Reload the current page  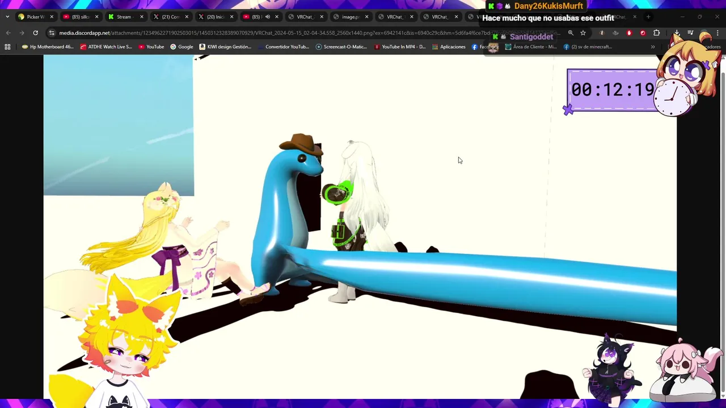(35, 33)
